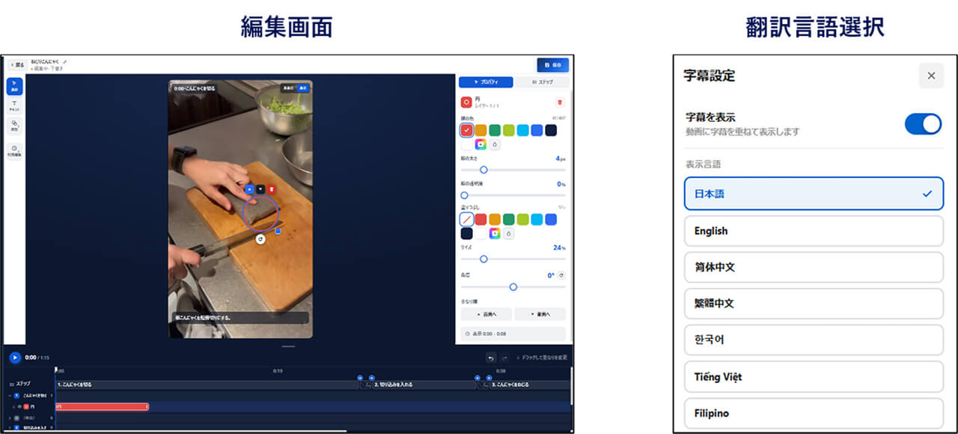This screenshot has width=958, height=434.
Task: Select Filipino as display language
Action: 814,413
